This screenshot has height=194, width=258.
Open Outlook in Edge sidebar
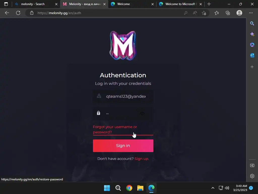[252, 55]
